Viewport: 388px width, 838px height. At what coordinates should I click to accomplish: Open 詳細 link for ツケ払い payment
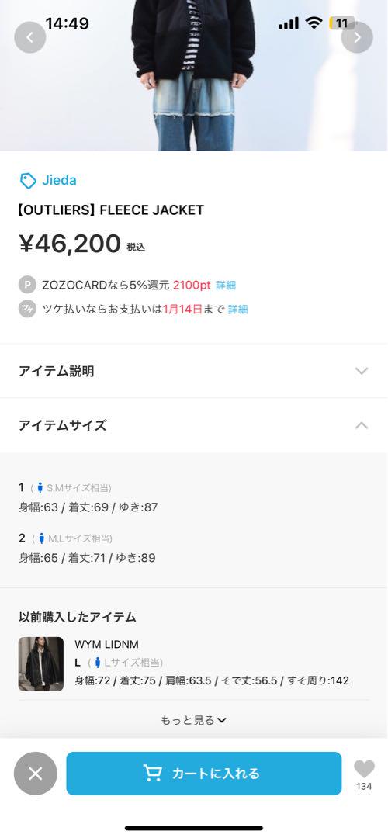pos(237,309)
